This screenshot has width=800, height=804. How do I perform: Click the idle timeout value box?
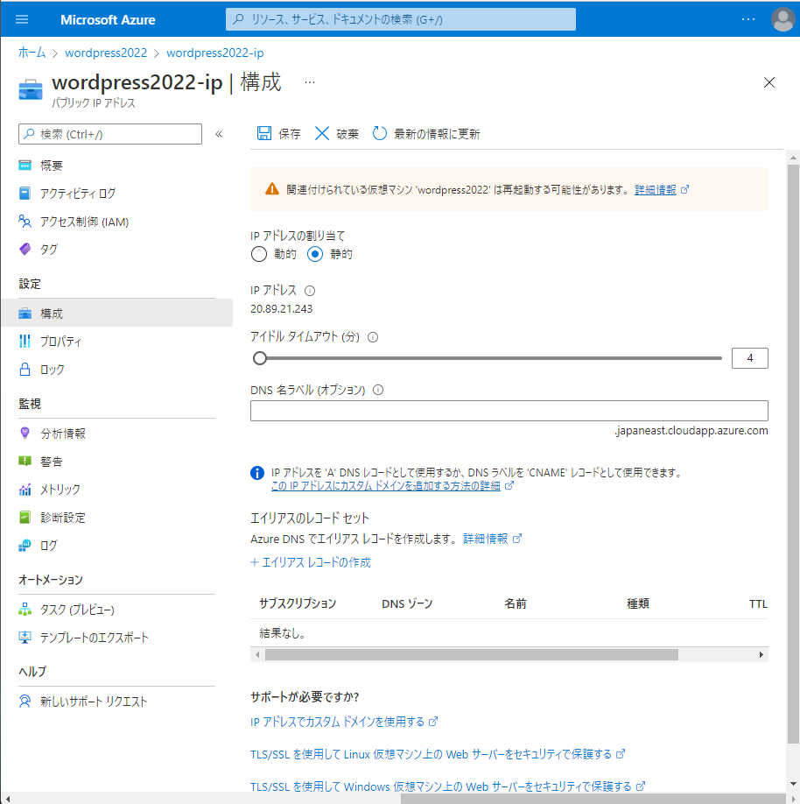[x=750, y=358]
